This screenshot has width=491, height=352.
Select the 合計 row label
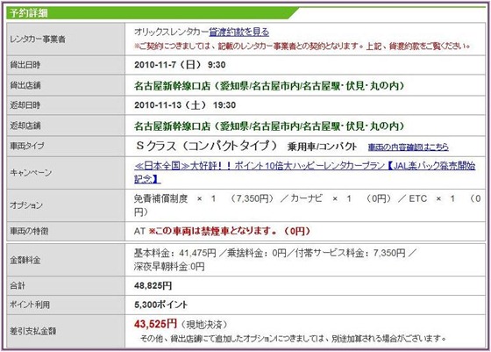point(18,285)
